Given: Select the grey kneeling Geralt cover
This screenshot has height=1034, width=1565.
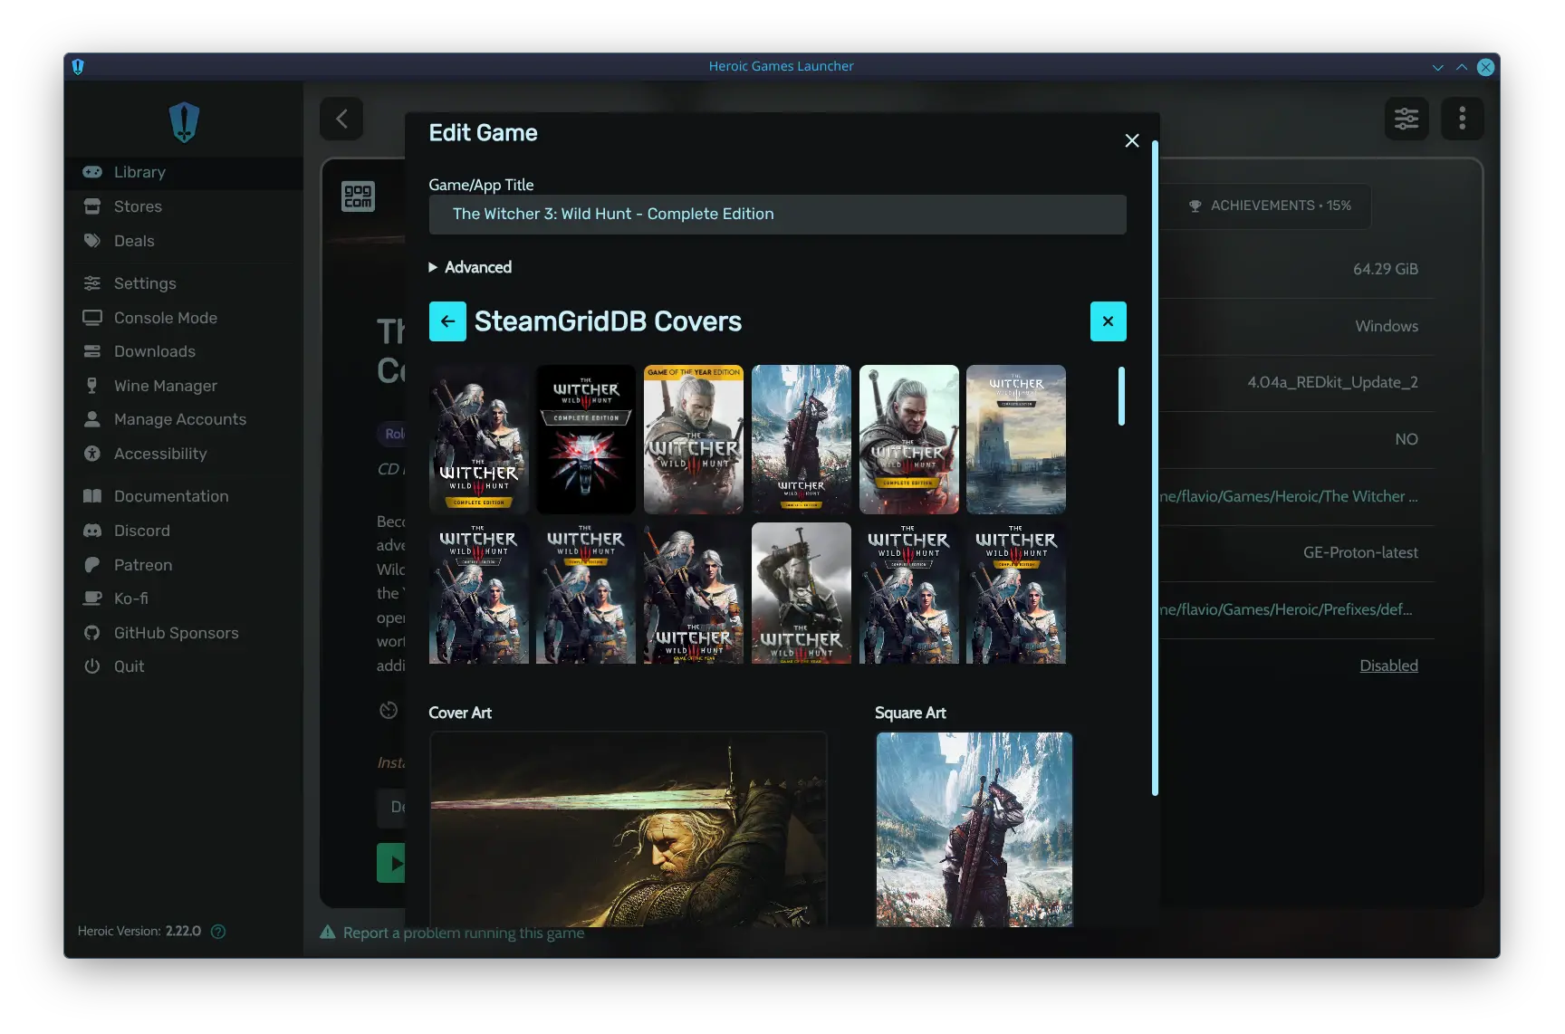Looking at the screenshot, I should click(x=802, y=593).
